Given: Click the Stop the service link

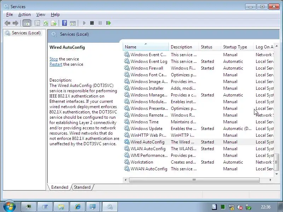Looking at the screenshot, I should [54, 59].
